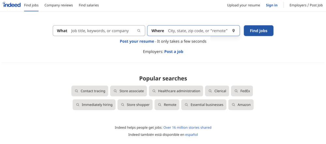This screenshot has width=326, height=144.
Task: Click the Indeed logo
Action: coord(12,5)
